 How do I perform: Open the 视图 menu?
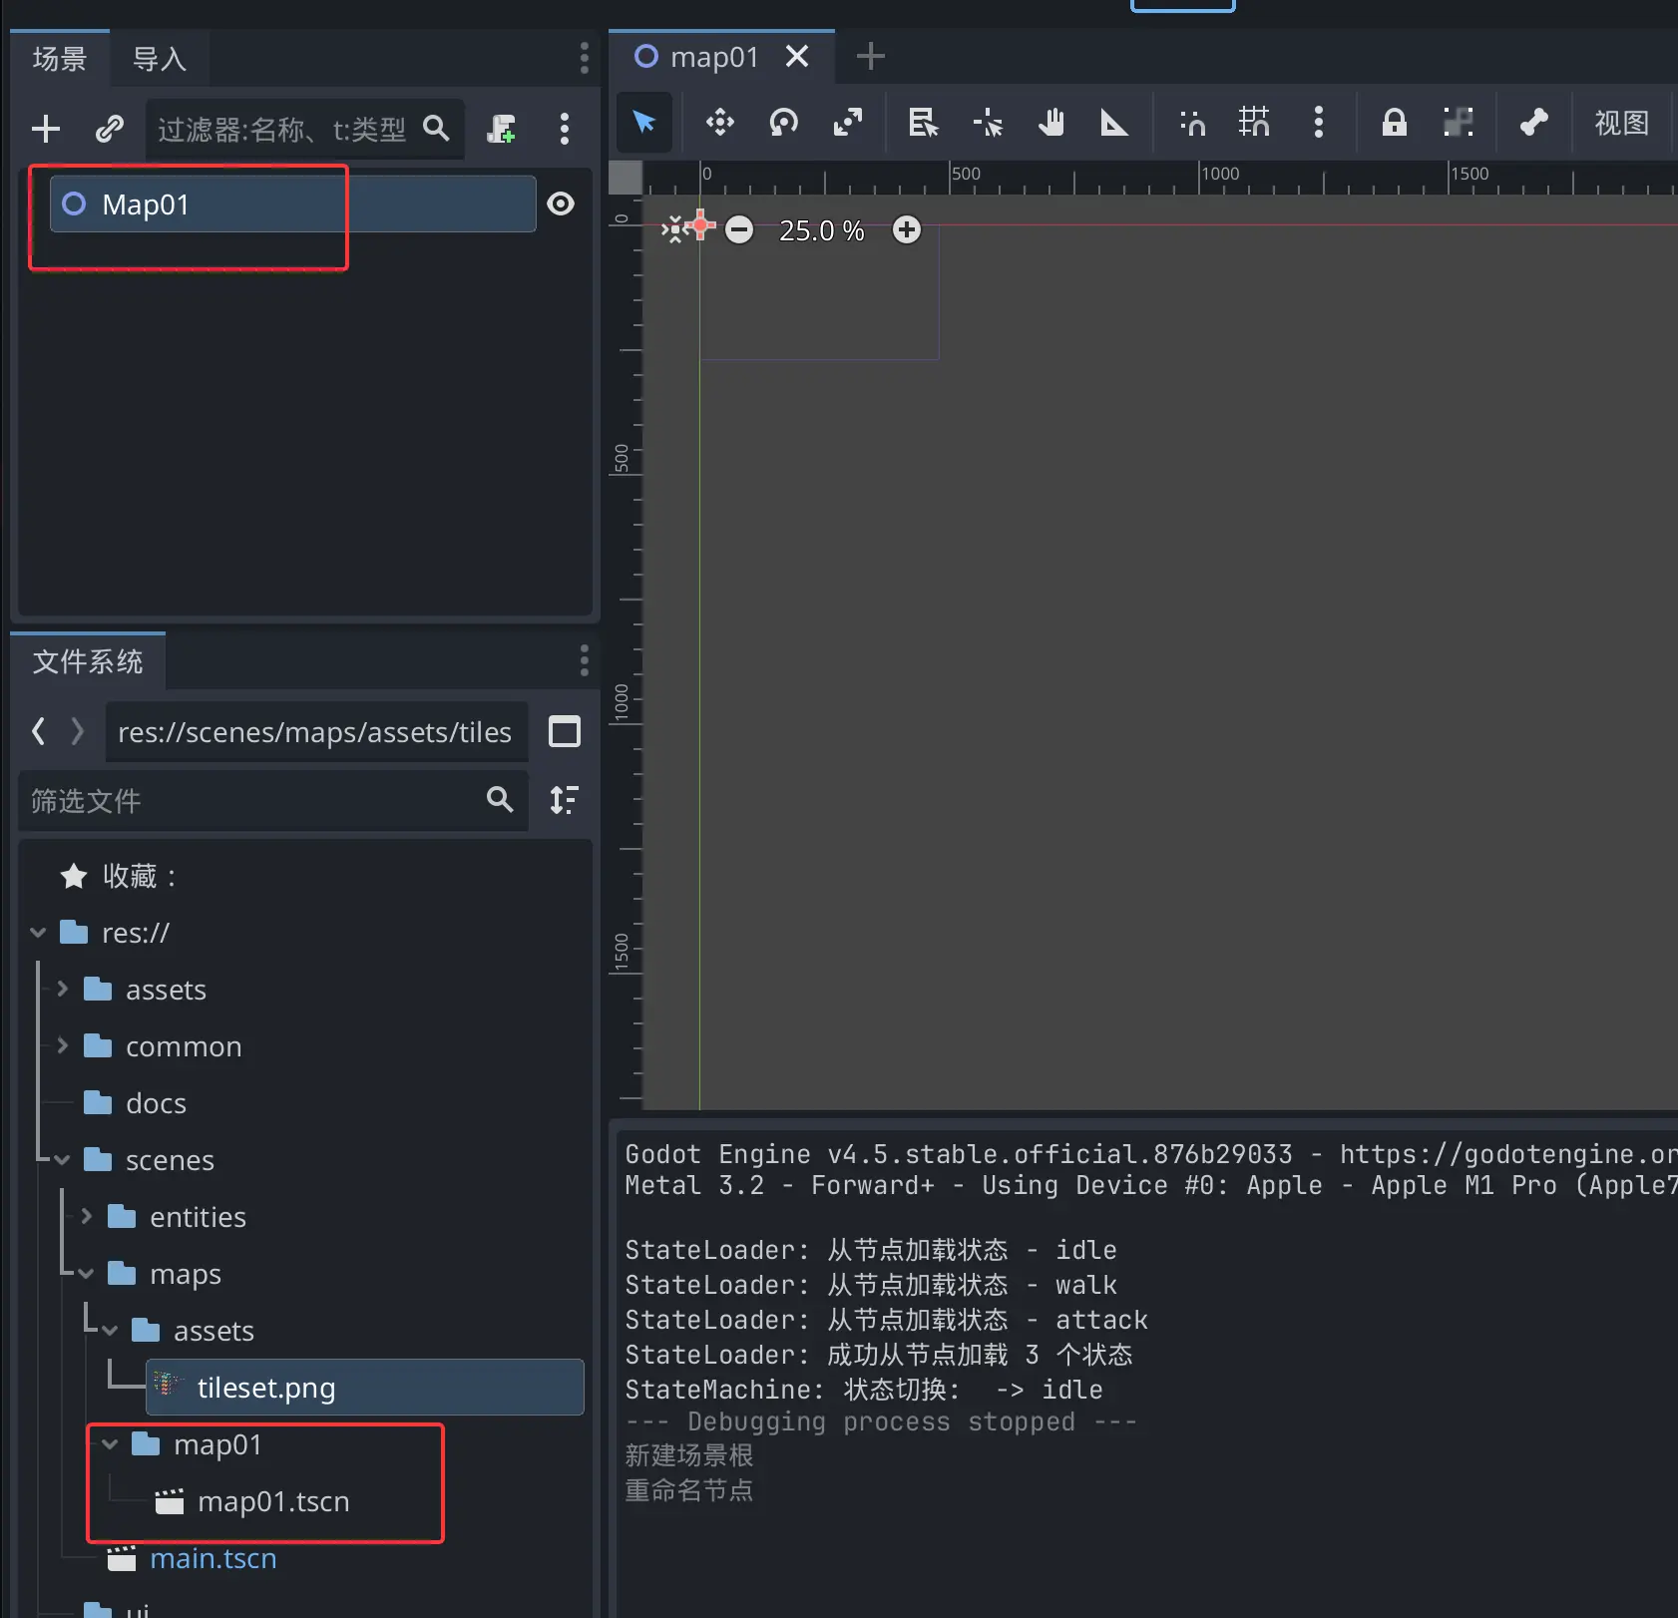[x=1621, y=123]
